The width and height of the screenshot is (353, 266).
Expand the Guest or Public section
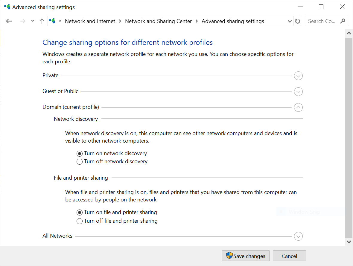[298, 91]
